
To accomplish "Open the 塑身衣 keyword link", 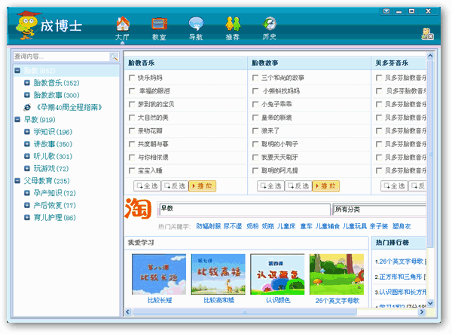I will point(402,226).
